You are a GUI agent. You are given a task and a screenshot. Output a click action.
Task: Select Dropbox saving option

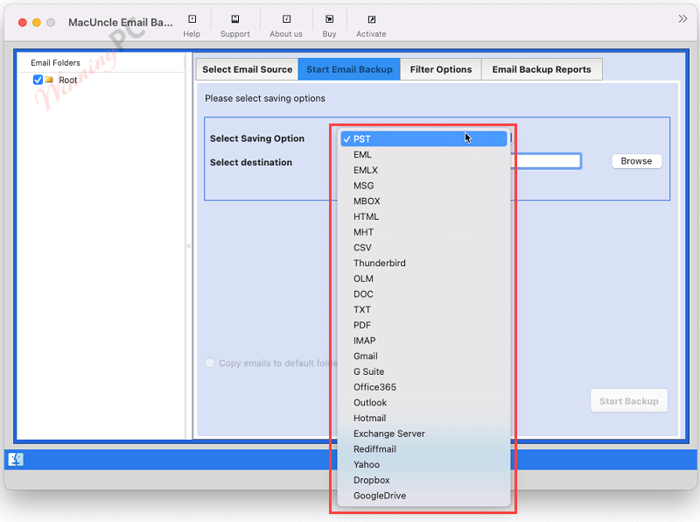(423, 480)
